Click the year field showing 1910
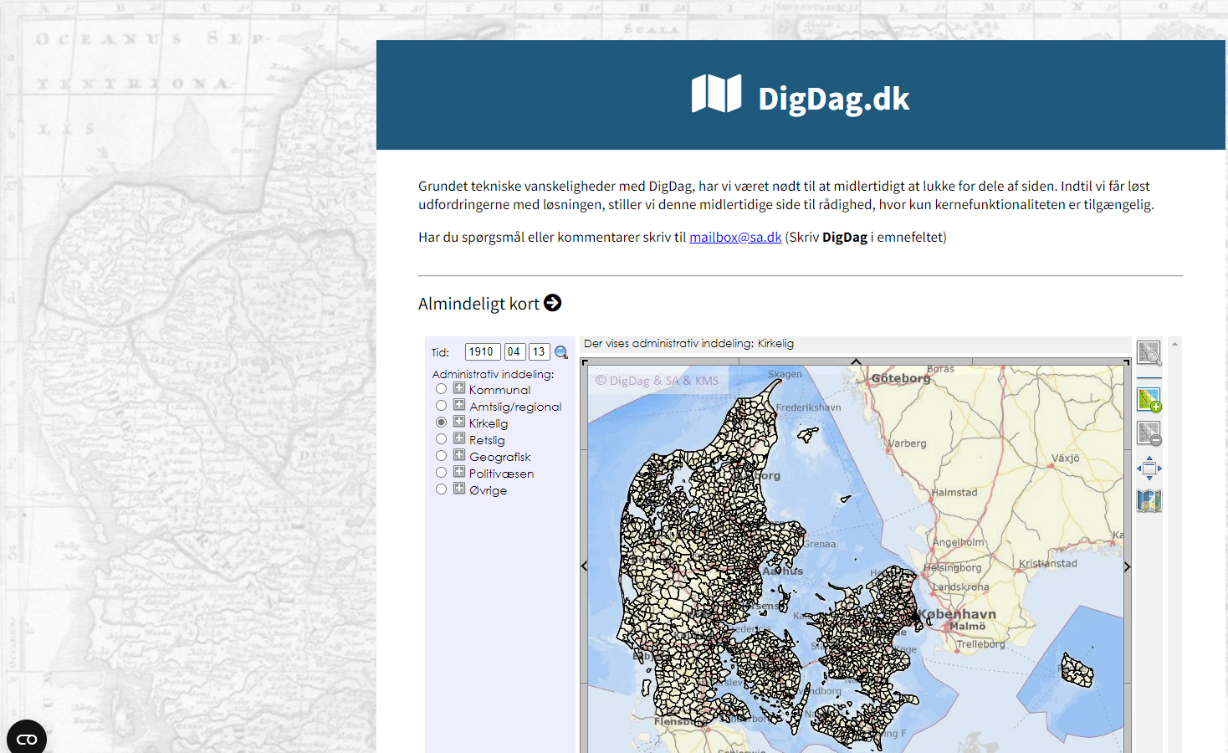This screenshot has width=1228, height=753. coord(483,352)
